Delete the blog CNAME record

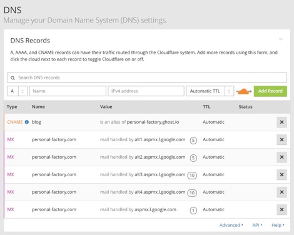(281, 122)
